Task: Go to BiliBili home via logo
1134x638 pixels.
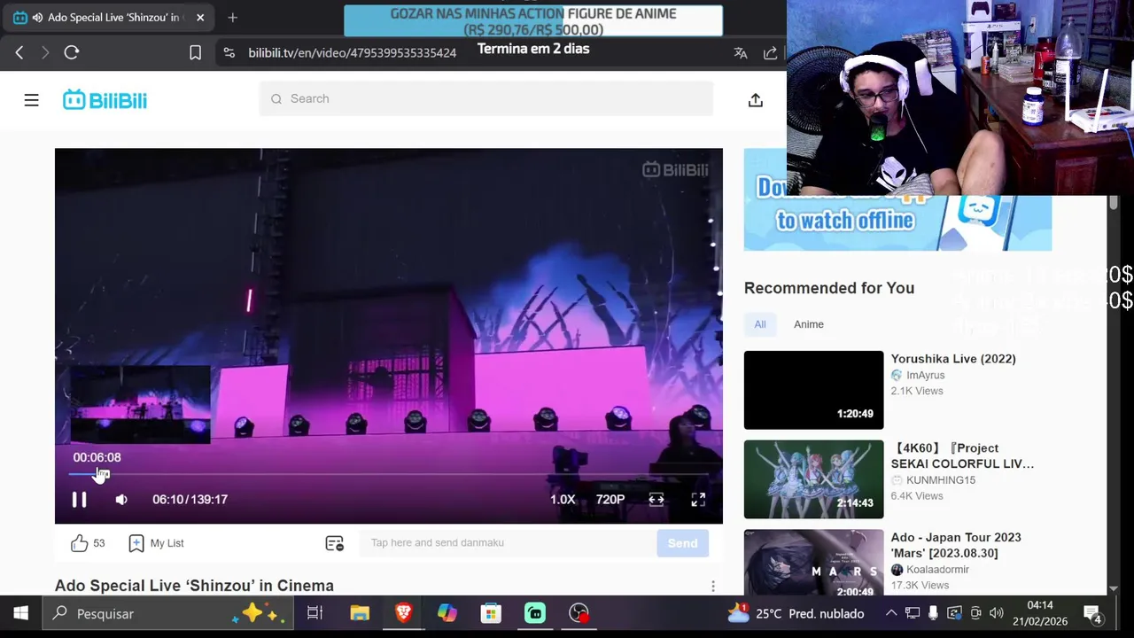Action: click(105, 100)
